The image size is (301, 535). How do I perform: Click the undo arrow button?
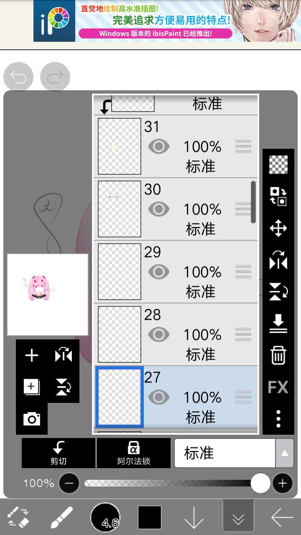18,77
